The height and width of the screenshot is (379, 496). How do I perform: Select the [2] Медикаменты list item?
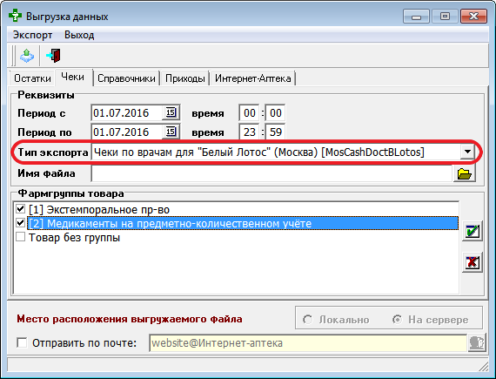pyautogui.click(x=243, y=224)
